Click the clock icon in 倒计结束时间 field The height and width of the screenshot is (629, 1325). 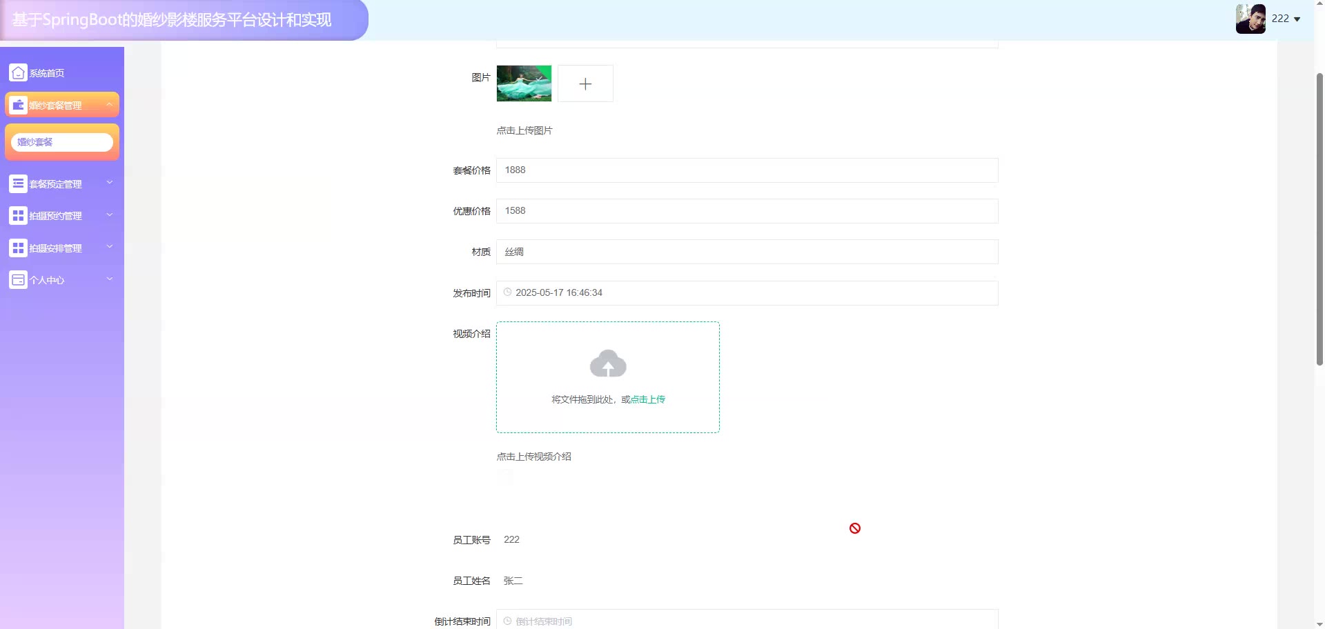507,621
